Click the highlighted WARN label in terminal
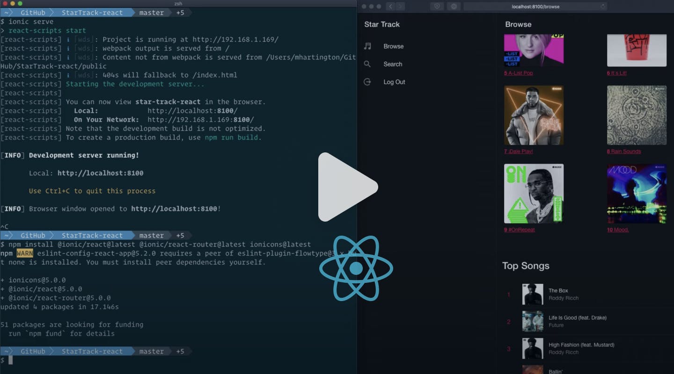The height and width of the screenshot is (374, 674). pyautogui.click(x=25, y=253)
